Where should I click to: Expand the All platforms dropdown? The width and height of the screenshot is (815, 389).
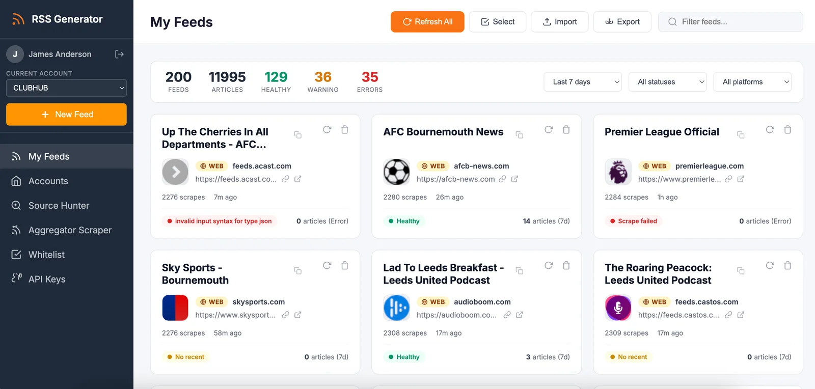pos(752,82)
